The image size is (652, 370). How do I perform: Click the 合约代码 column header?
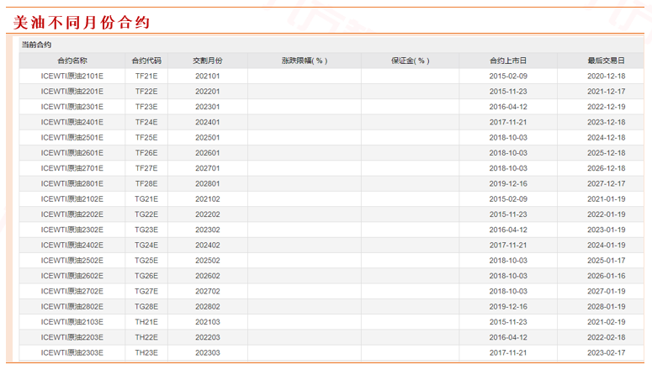point(146,61)
